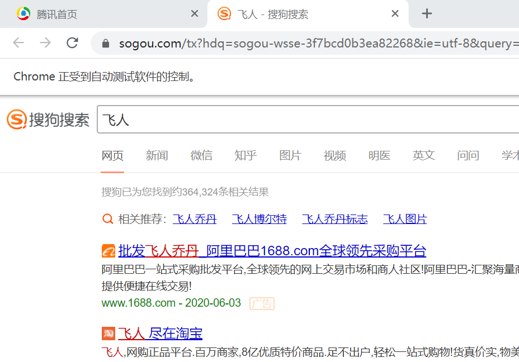Click the 1688 Alibaba result icon
Viewport: 519px width, 362px height.
tap(108, 251)
